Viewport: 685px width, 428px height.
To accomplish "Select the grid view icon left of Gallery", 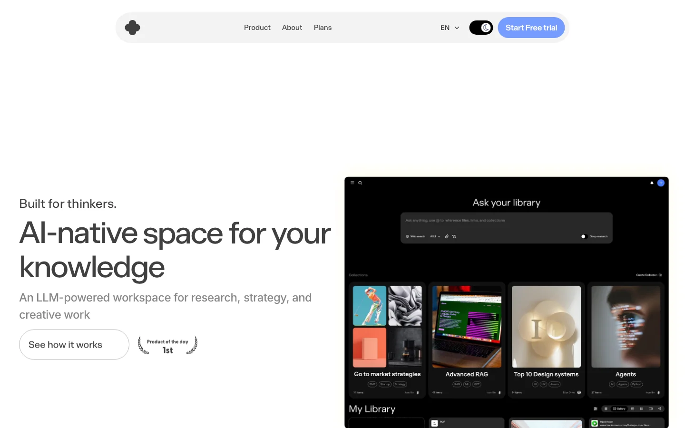I will (606, 409).
